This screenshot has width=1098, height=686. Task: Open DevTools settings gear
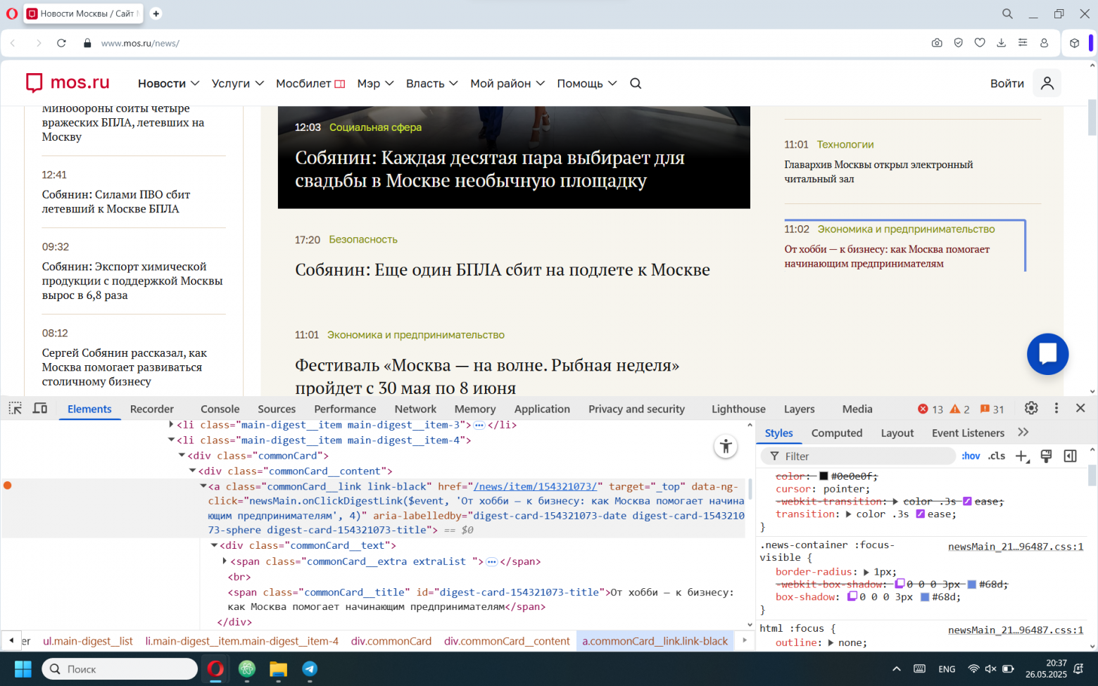(x=1030, y=408)
